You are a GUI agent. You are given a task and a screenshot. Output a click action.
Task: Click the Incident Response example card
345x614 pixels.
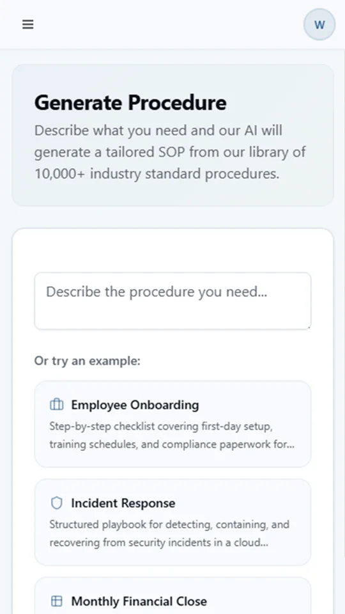click(x=172, y=523)
